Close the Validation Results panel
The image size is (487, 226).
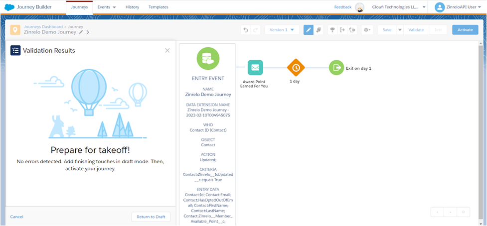[167, 50]
